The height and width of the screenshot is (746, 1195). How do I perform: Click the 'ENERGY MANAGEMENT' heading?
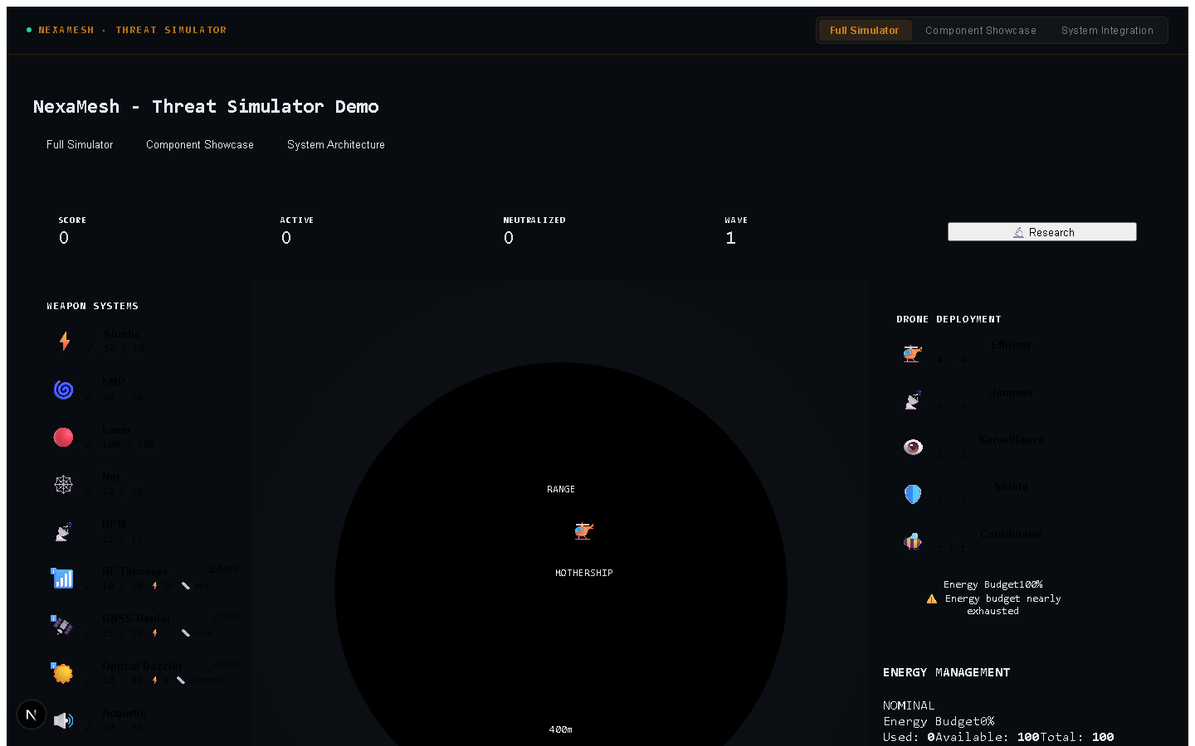pos(947,672)
